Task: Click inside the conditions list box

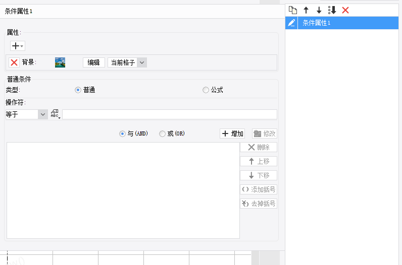Action: pos(123,190)
